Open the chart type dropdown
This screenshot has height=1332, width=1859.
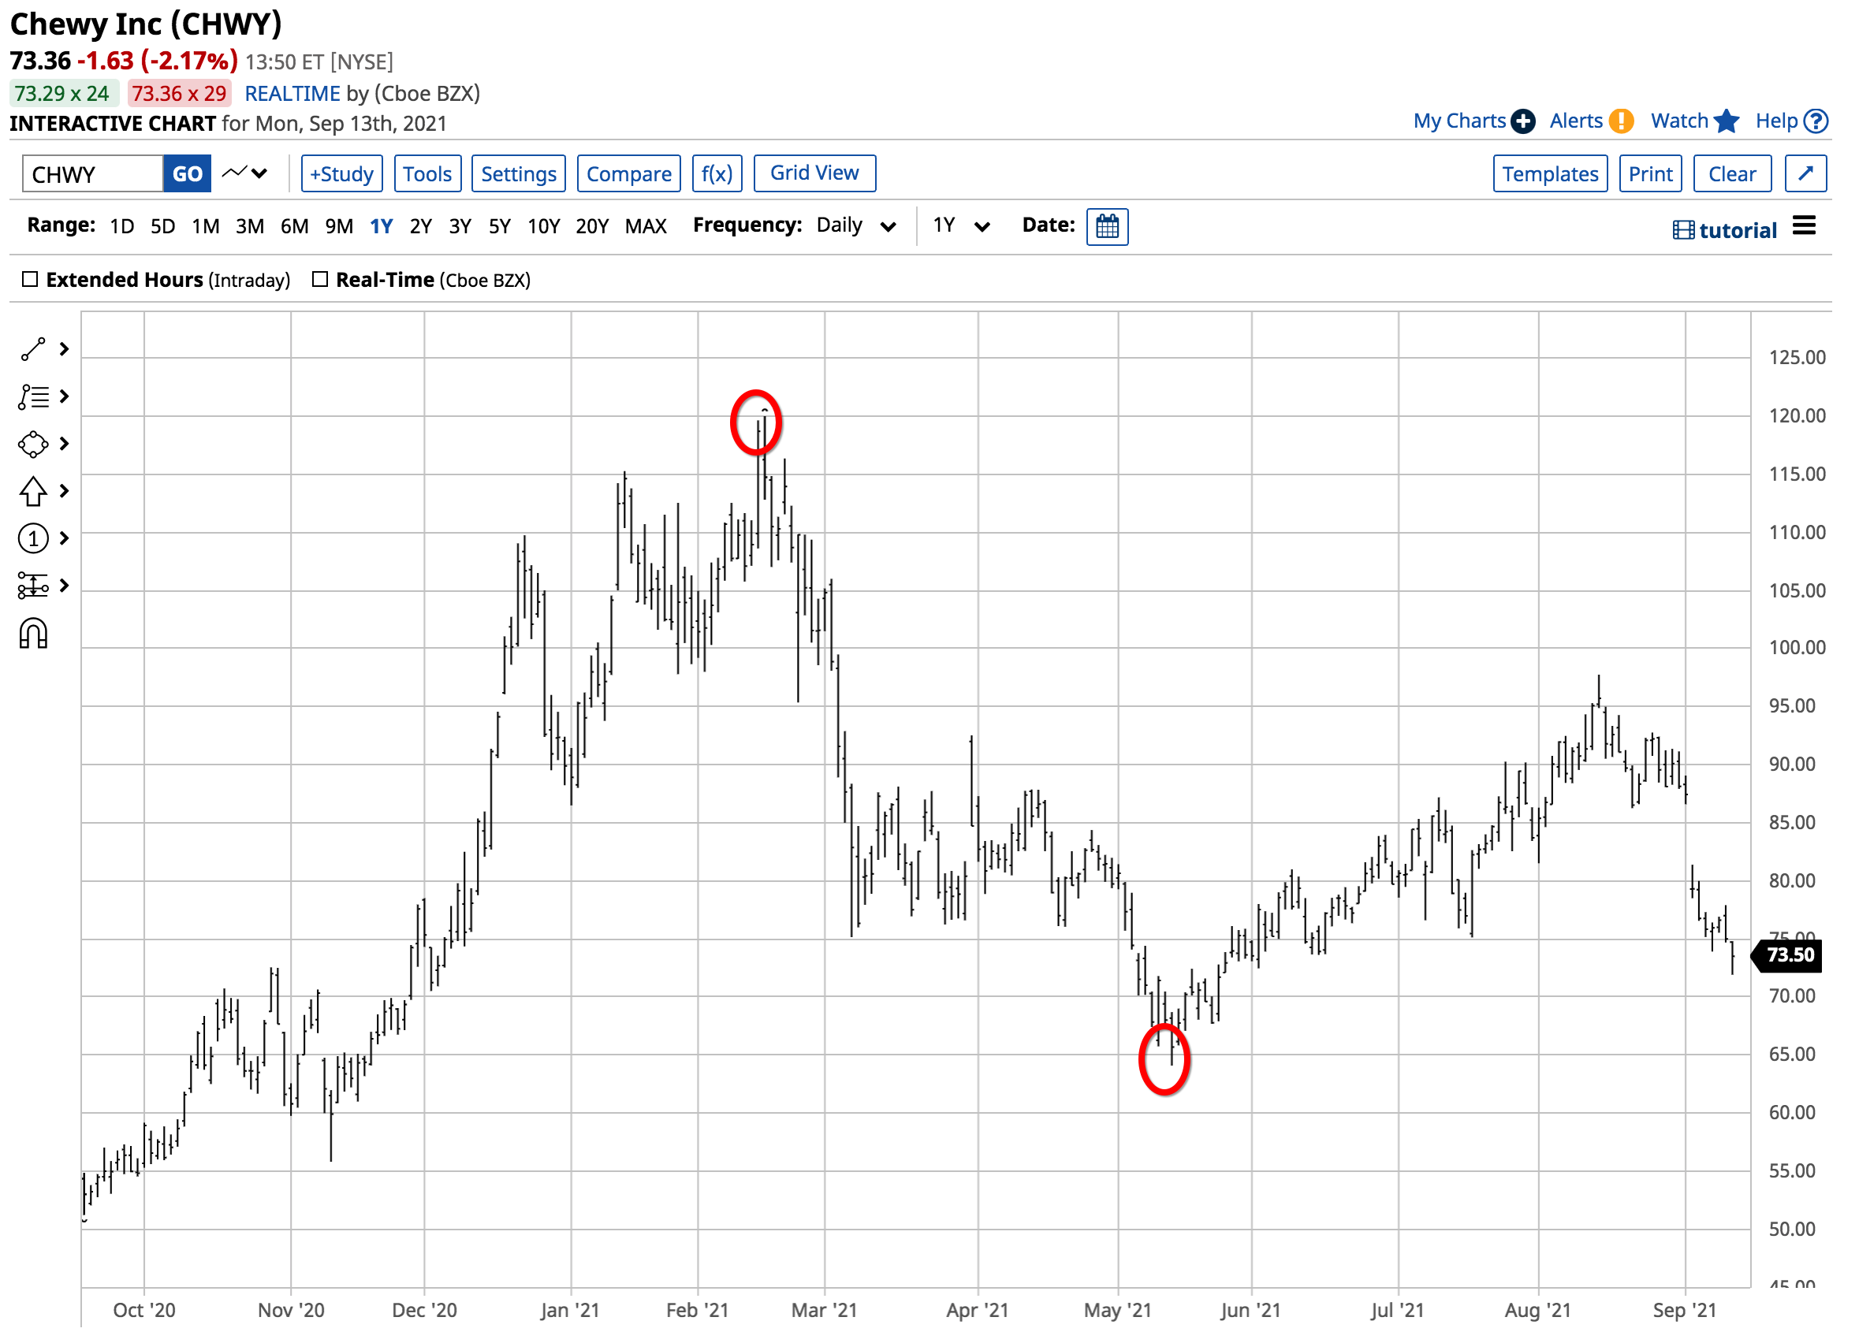coord(245,173)
